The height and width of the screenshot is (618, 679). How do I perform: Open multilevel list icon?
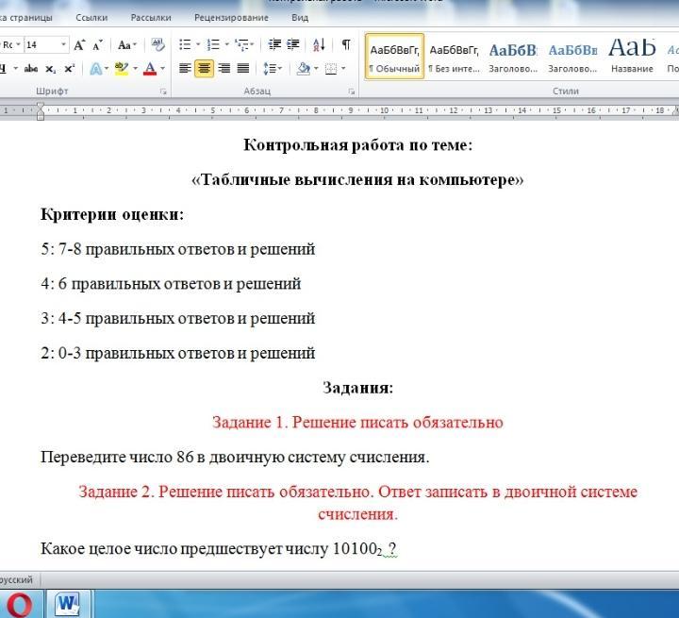[x=242, y=44]
